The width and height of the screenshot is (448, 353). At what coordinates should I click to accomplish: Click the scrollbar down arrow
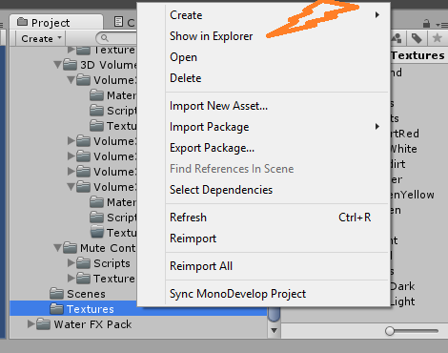click(274, 331)
